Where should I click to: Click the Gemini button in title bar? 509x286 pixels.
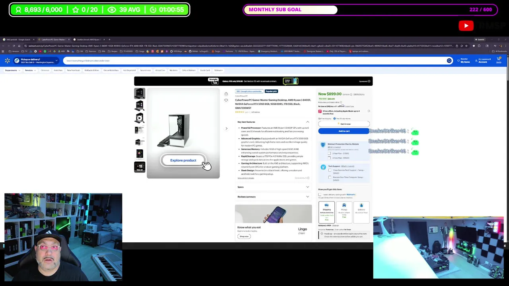(480, 39)
